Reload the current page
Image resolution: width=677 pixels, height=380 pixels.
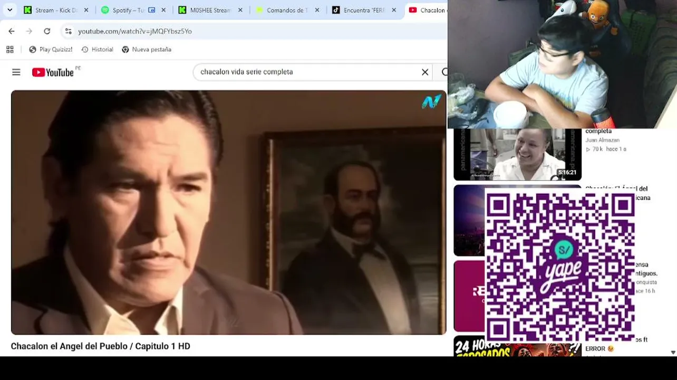point(47,31)
